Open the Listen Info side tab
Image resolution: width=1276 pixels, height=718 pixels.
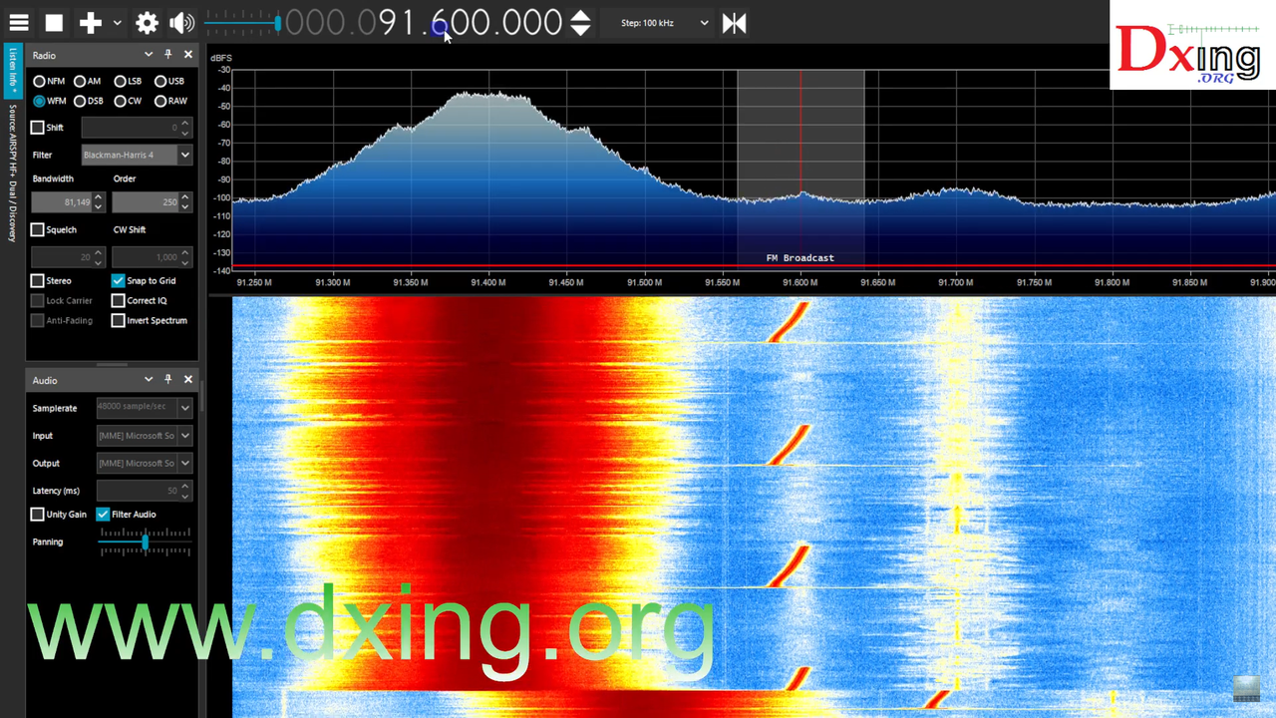pos(13,72)
